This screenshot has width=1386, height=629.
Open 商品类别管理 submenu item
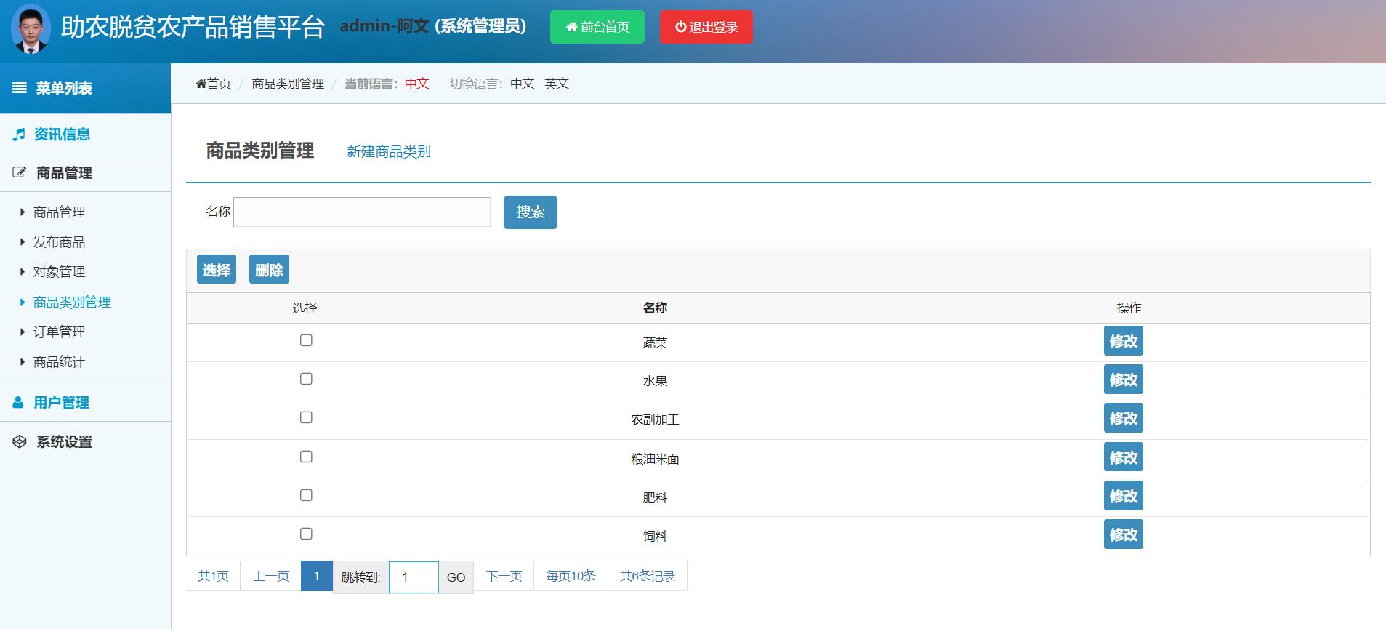coord(72,303)
